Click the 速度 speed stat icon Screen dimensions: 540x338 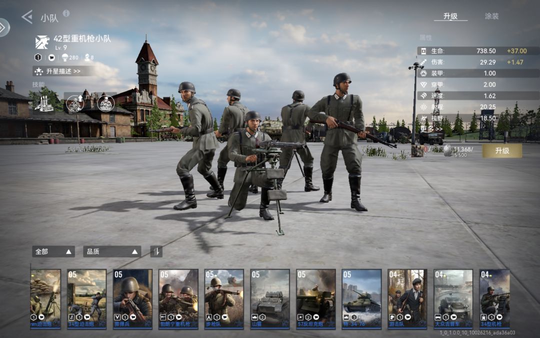pos(423,96)
